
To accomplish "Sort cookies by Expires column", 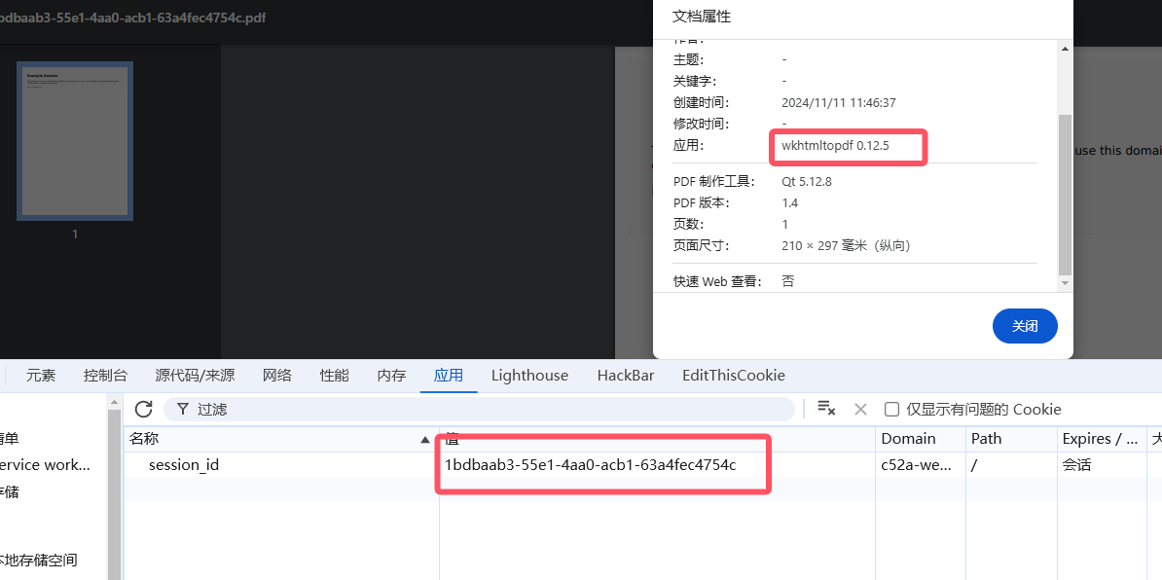I will (1100, 439).
